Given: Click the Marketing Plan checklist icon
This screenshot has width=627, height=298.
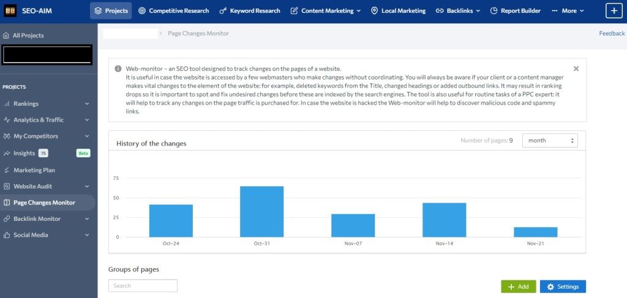Looking at the screenshot, I should (6, 170).
